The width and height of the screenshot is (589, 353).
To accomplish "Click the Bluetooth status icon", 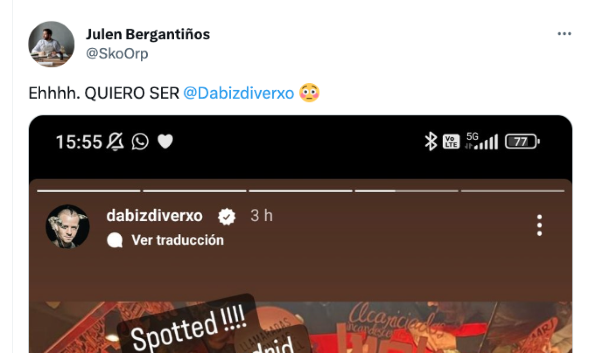I will [430, 142].
